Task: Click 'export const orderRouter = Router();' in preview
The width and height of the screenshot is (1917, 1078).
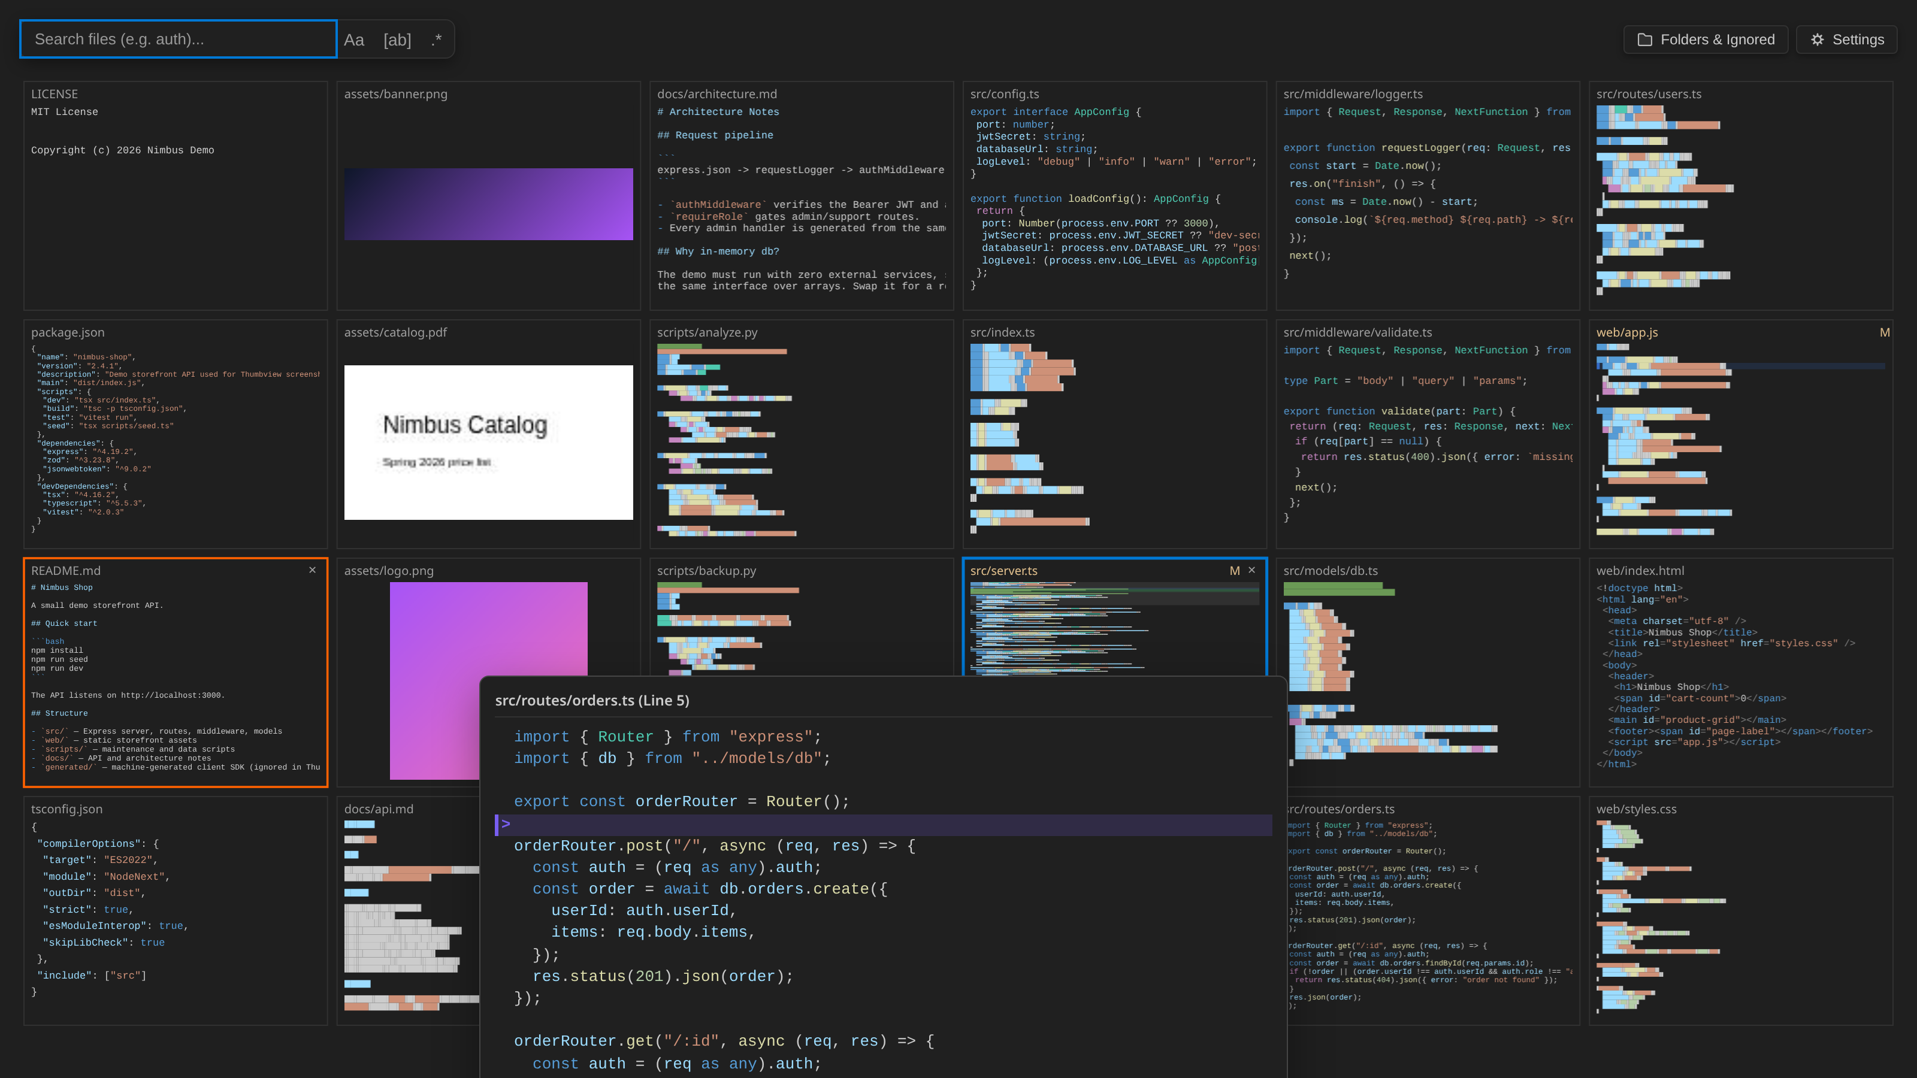Action: point(681,801)
